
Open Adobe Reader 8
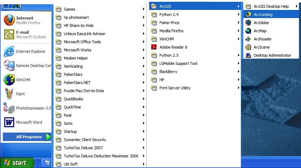click(195, 47)
